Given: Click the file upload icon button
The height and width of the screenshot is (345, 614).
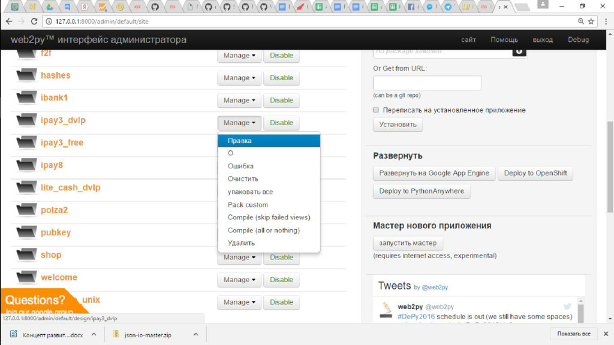Looking at the screenshot, I should (x=519, y=52).
